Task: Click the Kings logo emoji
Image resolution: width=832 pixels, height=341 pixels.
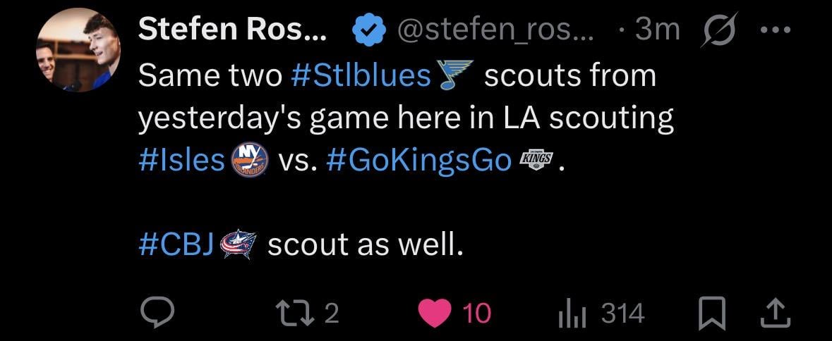Action: pos(536,161)
